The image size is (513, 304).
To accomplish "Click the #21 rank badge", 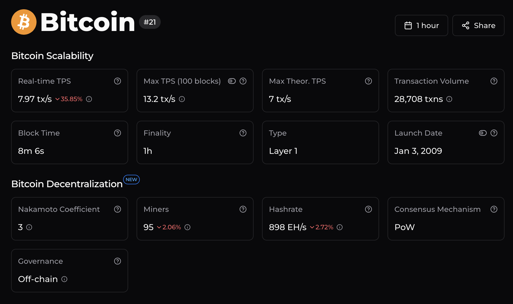I will tap(150, 22).
